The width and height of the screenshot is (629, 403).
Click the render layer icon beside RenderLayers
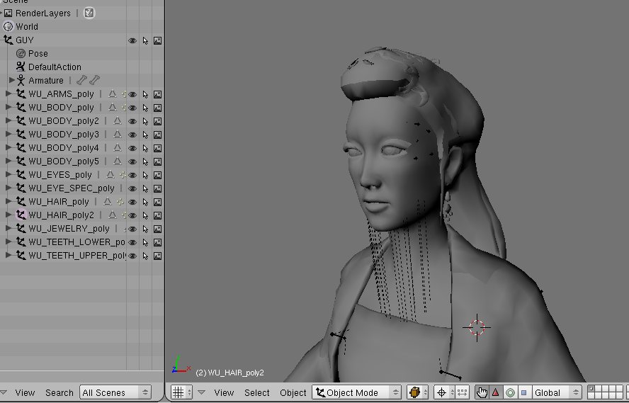(x=89, y=13)
